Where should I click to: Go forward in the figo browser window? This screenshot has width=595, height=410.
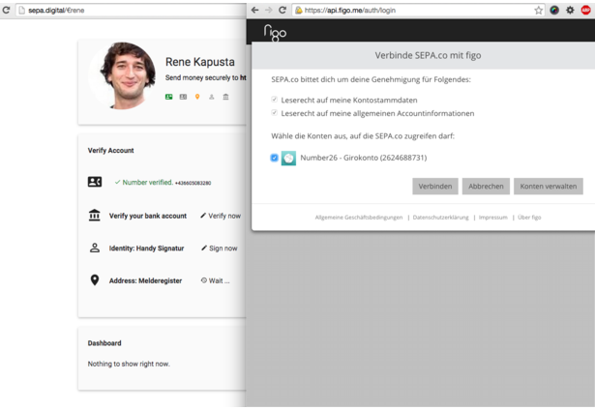point(269,11)
